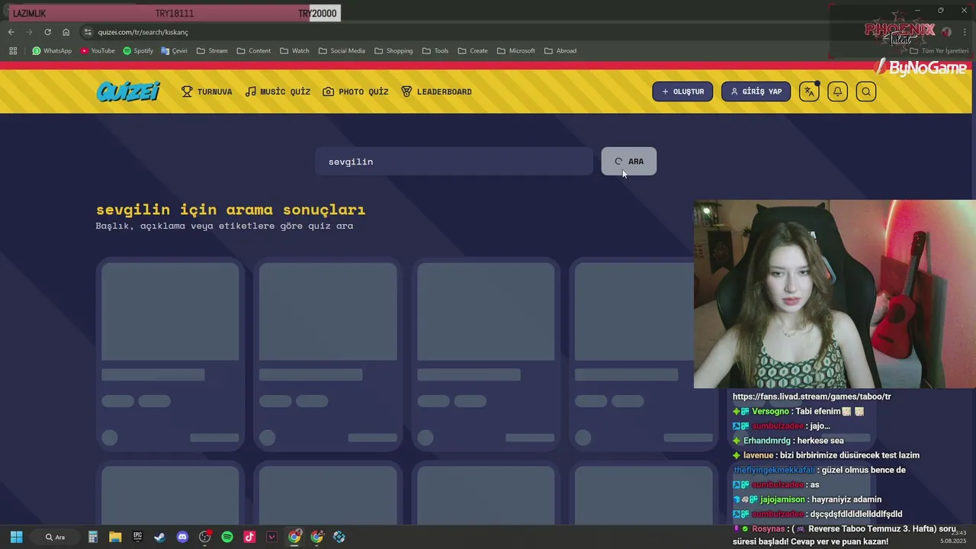Open Steam from the taskbar

(159, 537)
